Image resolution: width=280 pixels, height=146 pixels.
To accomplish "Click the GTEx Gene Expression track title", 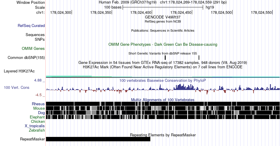I will point(163,62).
